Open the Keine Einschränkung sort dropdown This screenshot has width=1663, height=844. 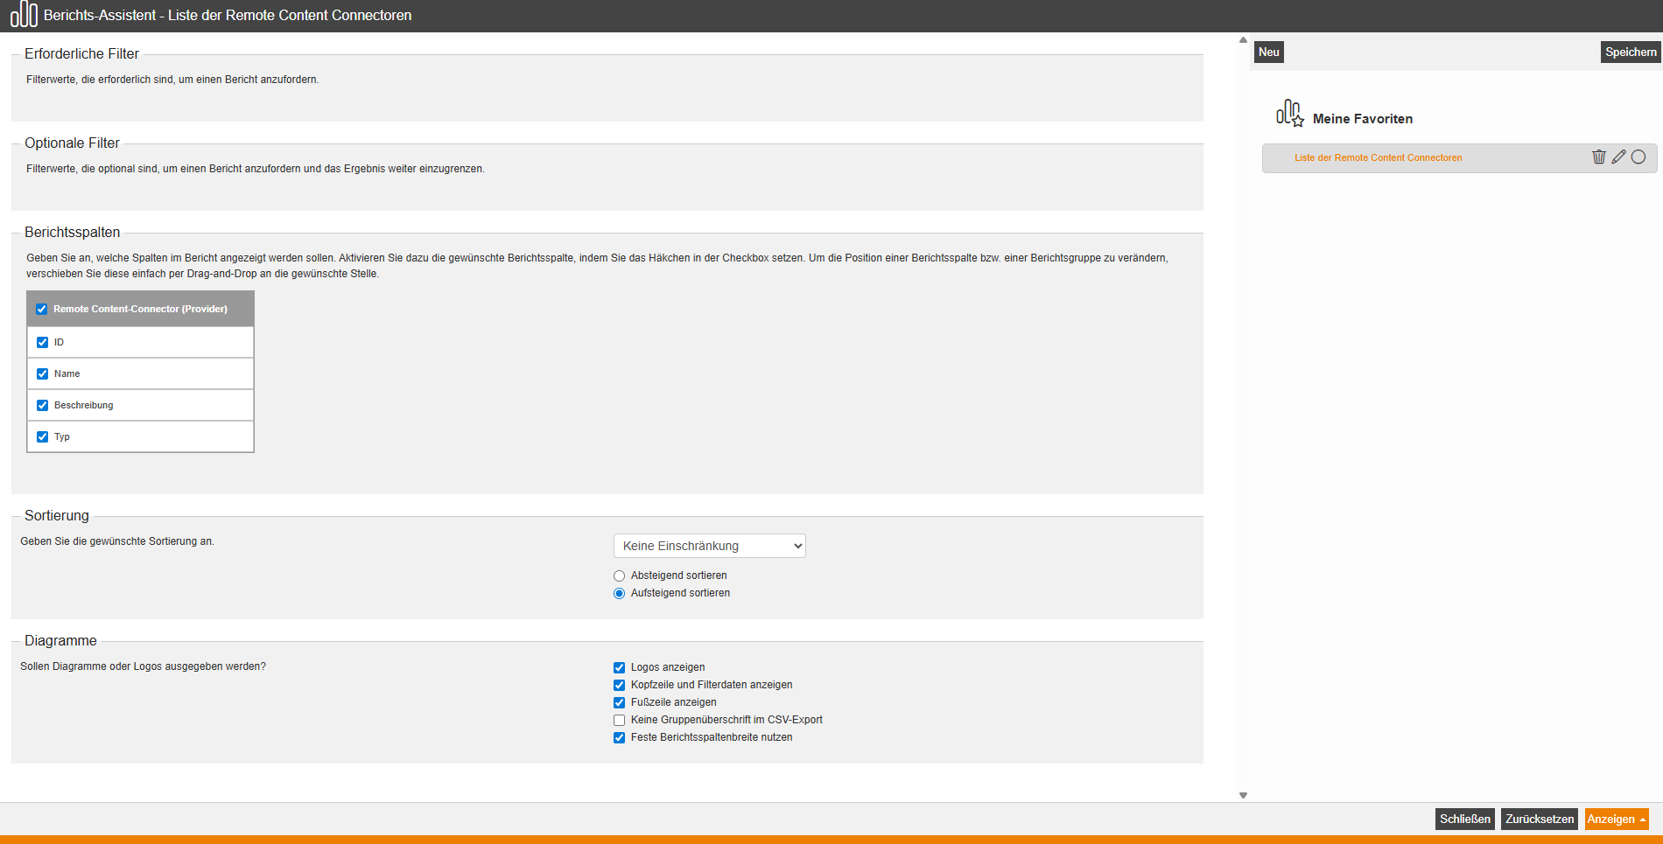pos(709,546)
